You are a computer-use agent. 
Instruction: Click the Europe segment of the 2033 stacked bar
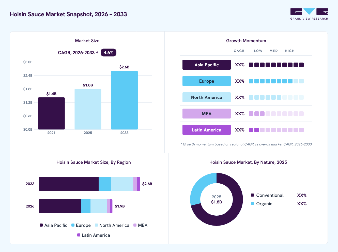pos(105,184)
